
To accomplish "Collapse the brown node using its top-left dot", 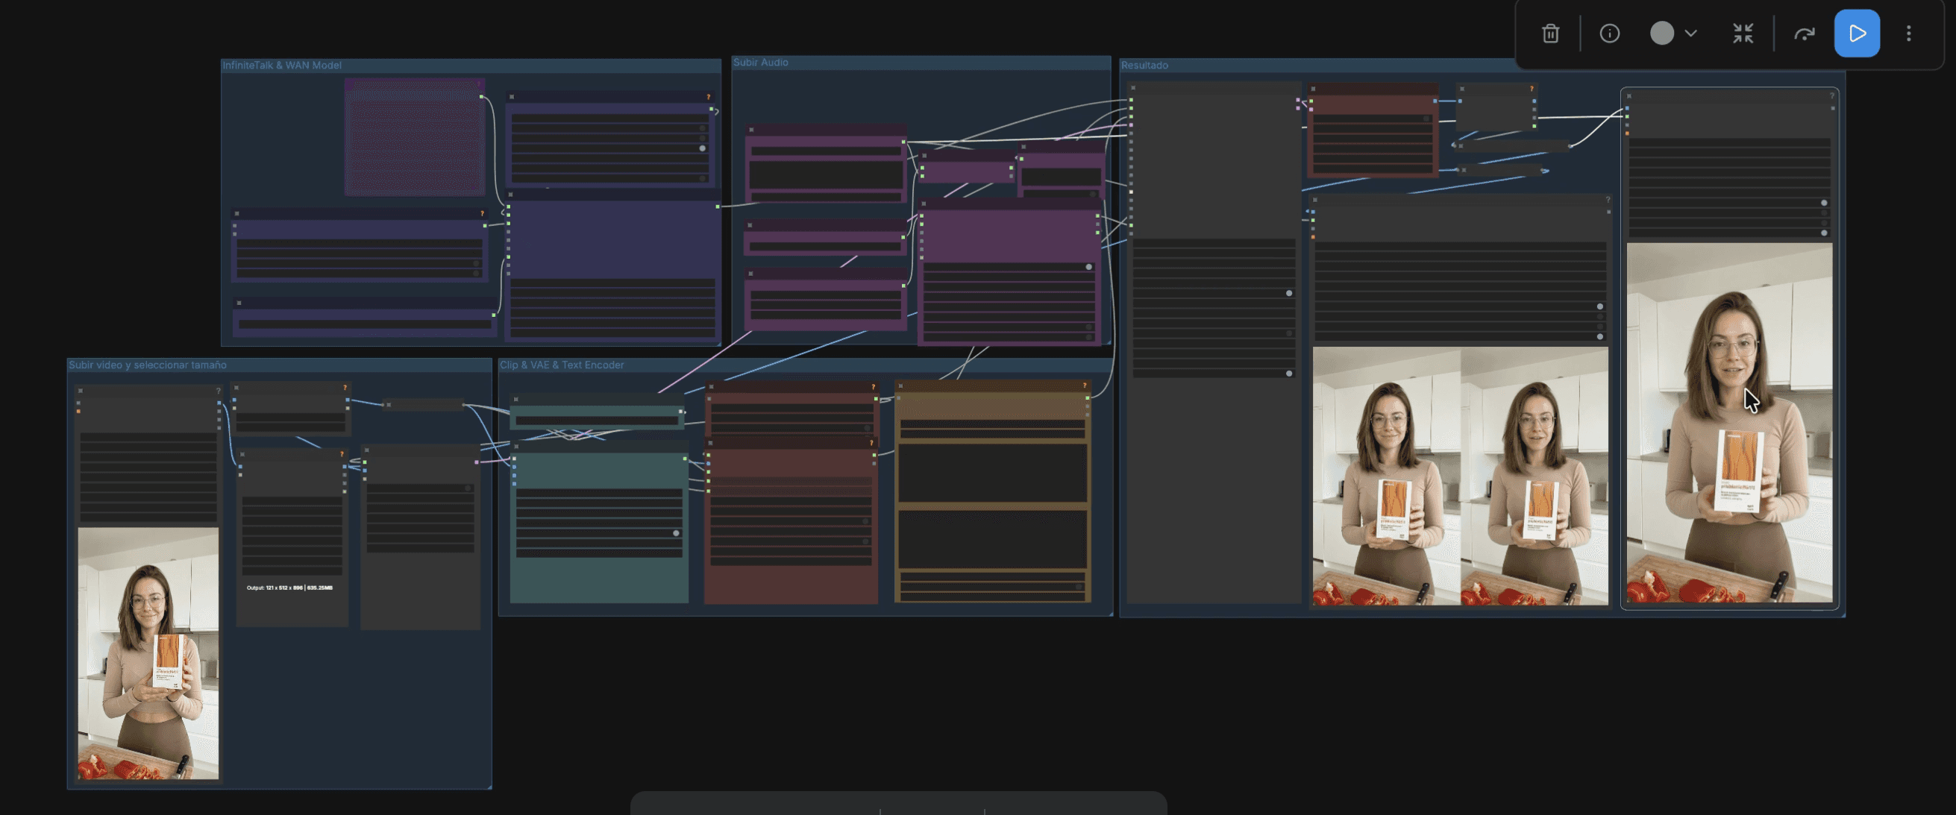I will (900, 386).
